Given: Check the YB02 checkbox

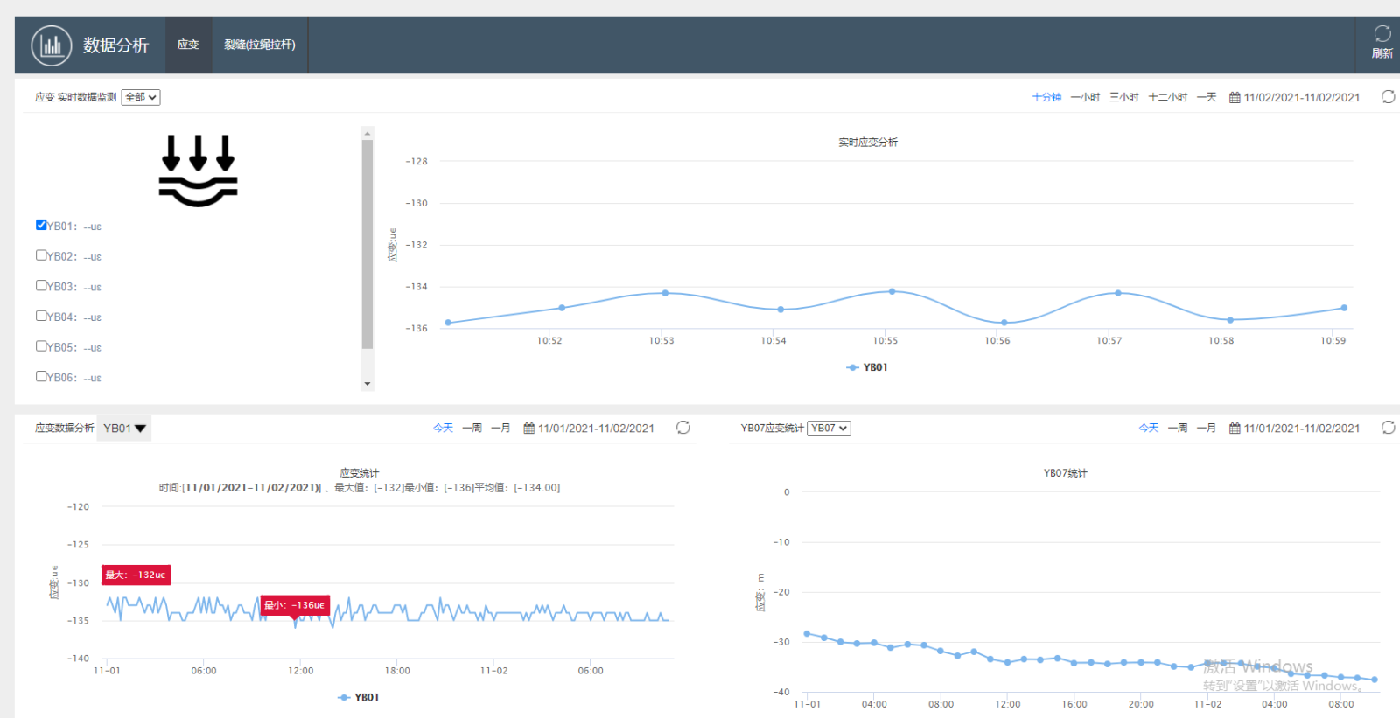Looking at the screenshot, I should 41,255.
